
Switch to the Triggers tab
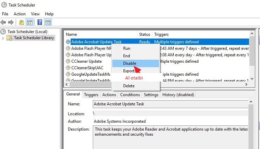91,95
